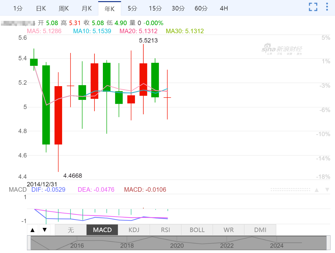The image size is (335, 253).
Task: Click the 5.5213 high candlestick
Action: point(143,79)
